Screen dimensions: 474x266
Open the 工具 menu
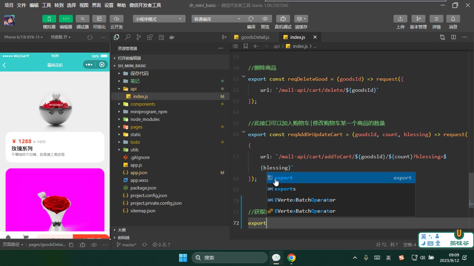pos(46,5)
